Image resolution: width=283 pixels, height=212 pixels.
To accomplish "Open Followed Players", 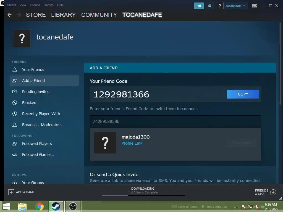I will tap(37, 144).
